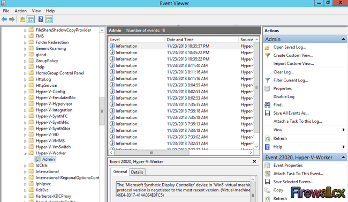Sort events by Level column header
This screenshot has height=202, width=348.
click(137, 40)
